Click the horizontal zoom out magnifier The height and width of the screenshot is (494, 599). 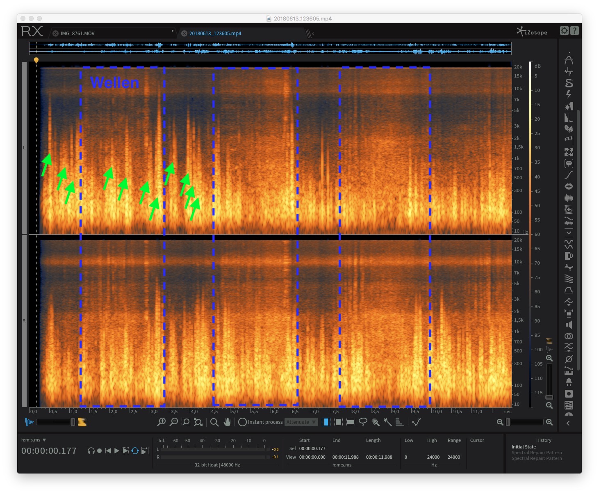click(500, 422)
